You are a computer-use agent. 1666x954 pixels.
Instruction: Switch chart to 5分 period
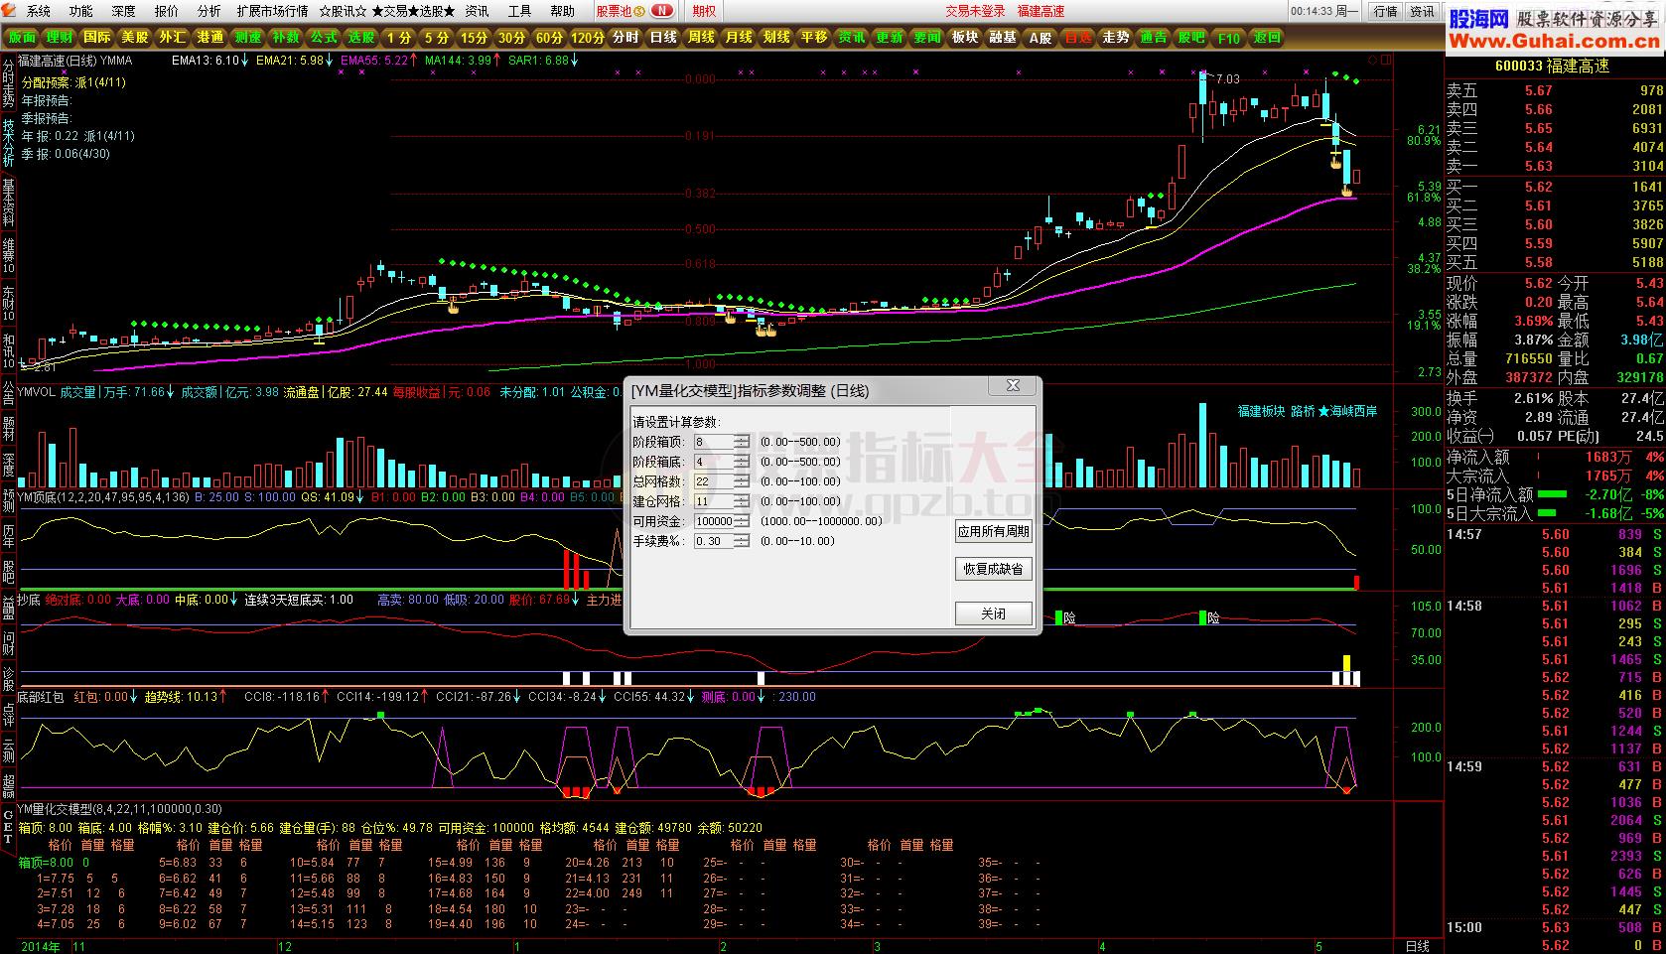click(437, 38)
